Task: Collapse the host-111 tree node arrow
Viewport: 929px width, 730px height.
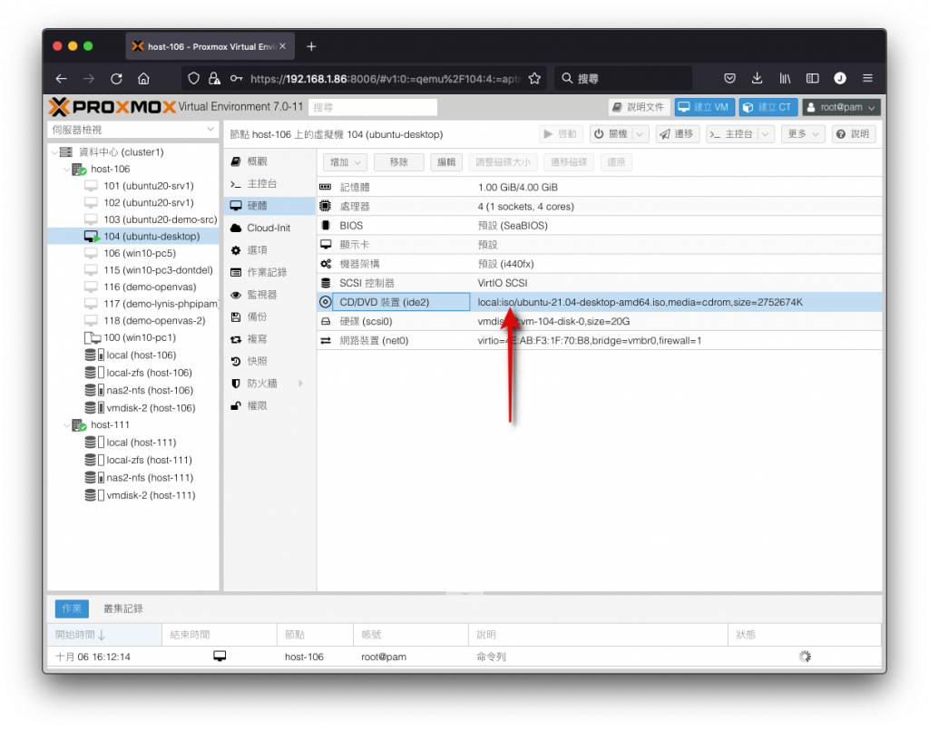Action: pyautogui.click(x=66, y=425)
